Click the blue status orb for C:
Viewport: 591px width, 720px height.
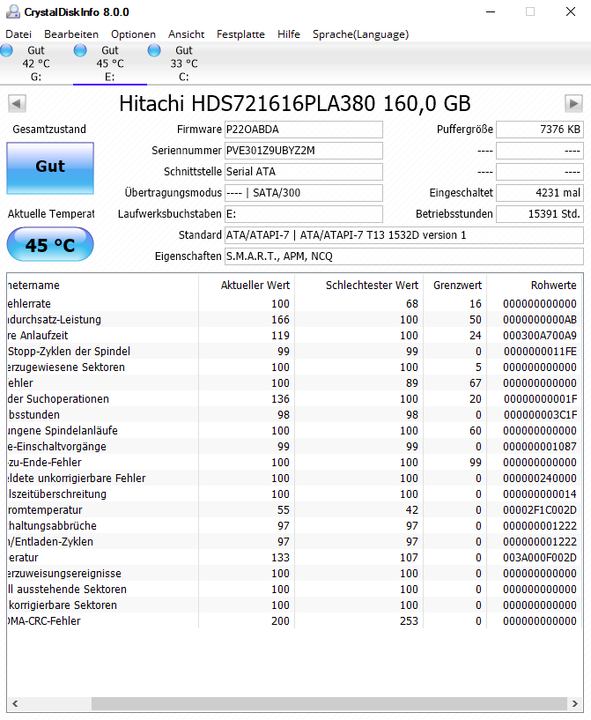[x=154, y=50]
